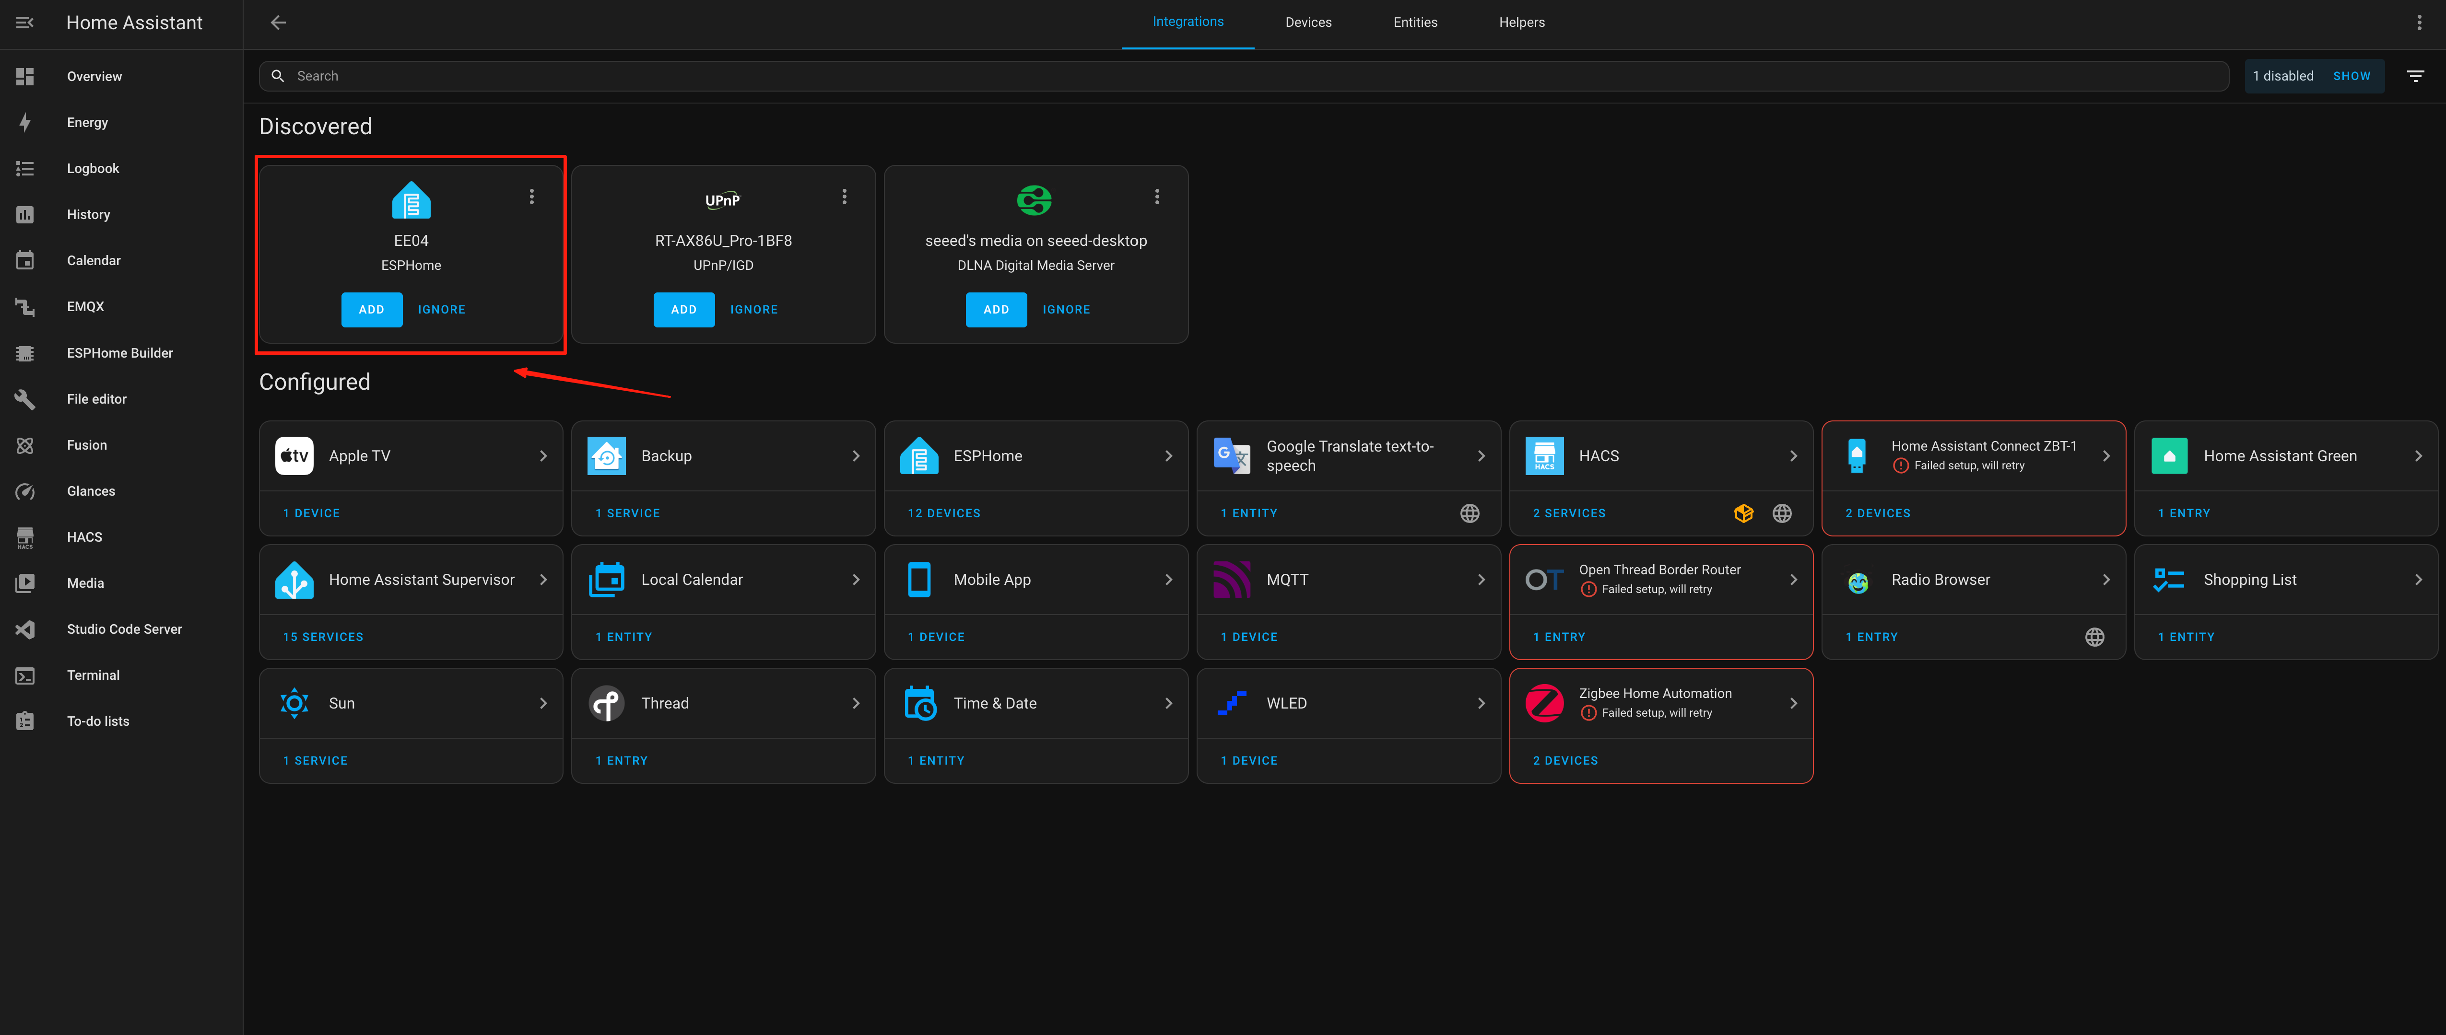
Task: Collapse the sidebar with the menu icon
Action: tap(24, 23)
